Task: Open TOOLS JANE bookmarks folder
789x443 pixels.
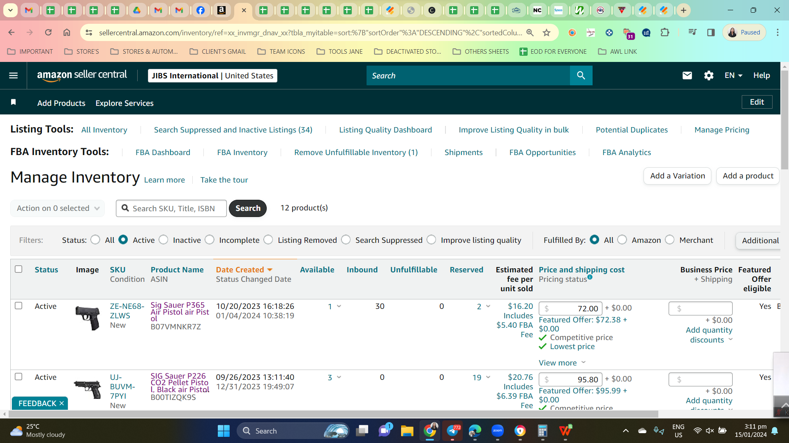Action: tap(340, 51)
